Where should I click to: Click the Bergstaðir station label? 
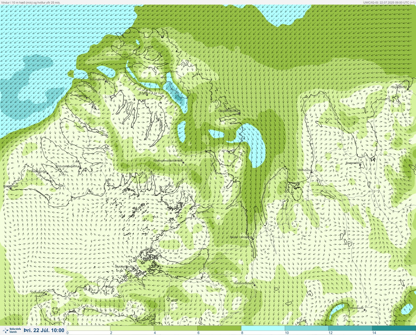point(353,163)
